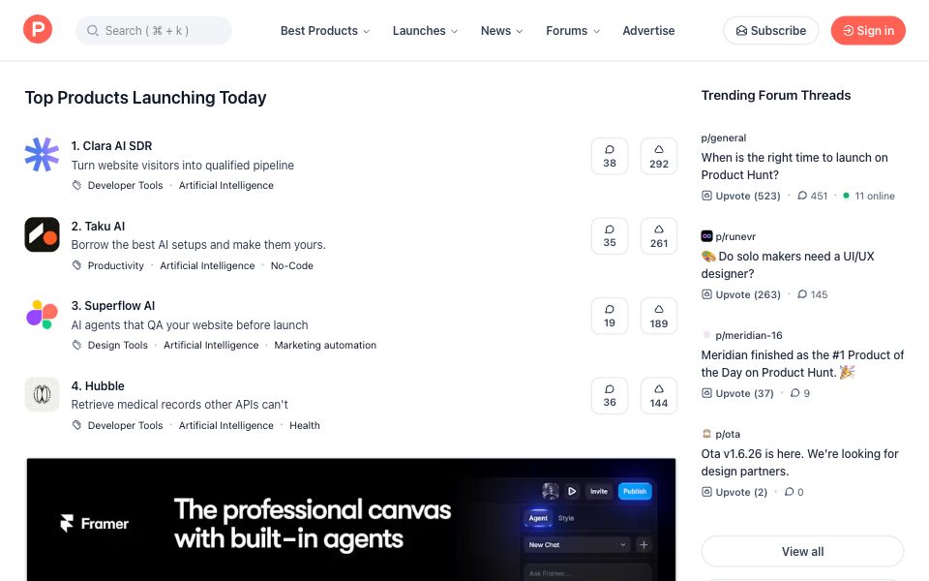Upvote Taku AI (261)
The width and height of the screenshot is (929, 581).
[658, 236]
